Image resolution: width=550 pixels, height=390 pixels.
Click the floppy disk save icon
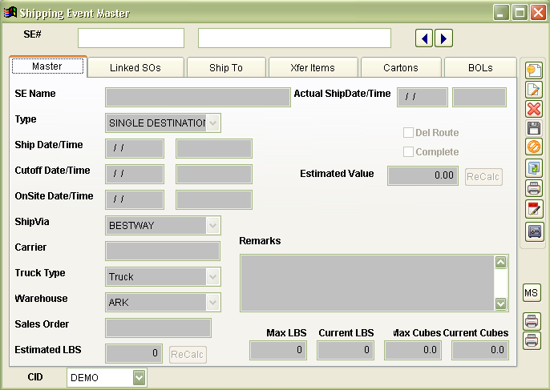coord(534,128)
